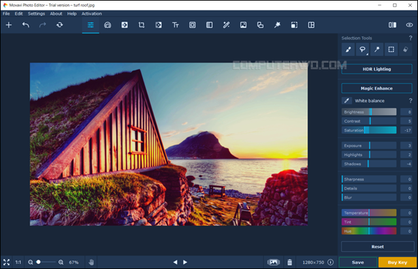Open the pin-shaped tool in toolbar
The width and height of the screenshot is (418, 269).
pyautogui.click(x=277, y=25)
